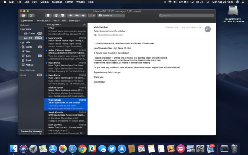Image resolution: width=248 pixels, height=155 pixels.
Task: Click the Inbox - iDB label in header
Action: point(172,28)
